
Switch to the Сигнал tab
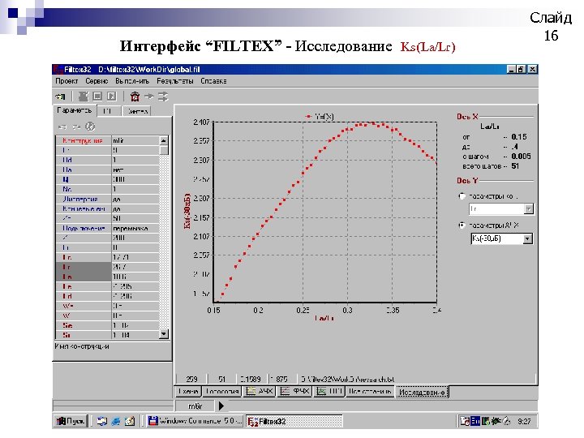[137, 111]
